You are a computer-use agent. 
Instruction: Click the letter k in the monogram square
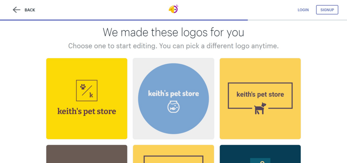click(x=91, y=95)
